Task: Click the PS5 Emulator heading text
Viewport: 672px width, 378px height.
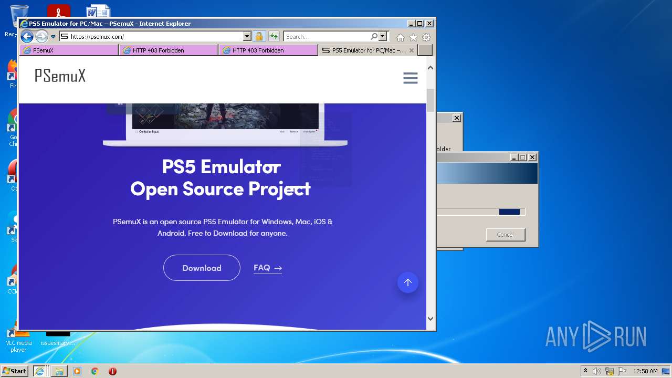Action: [x=221, y=167]
